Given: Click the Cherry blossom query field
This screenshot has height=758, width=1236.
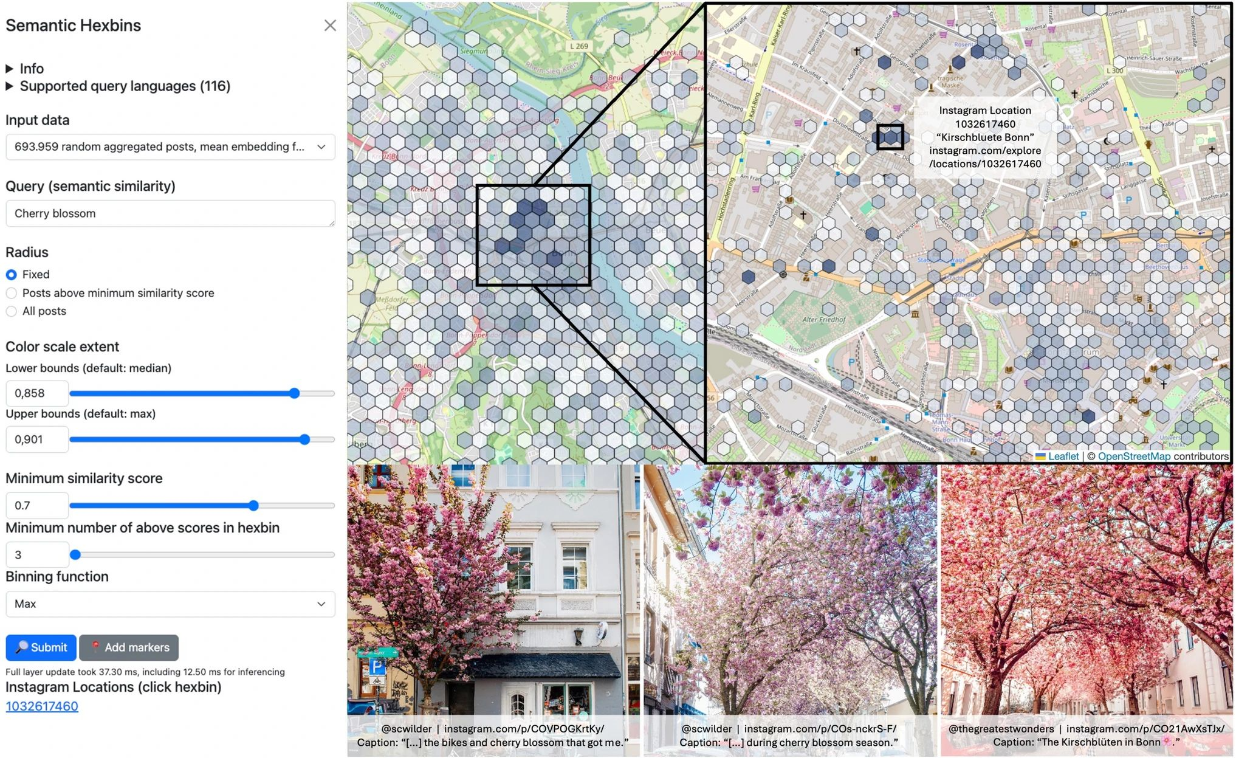Looking at the screenshot, I should 170,214.
